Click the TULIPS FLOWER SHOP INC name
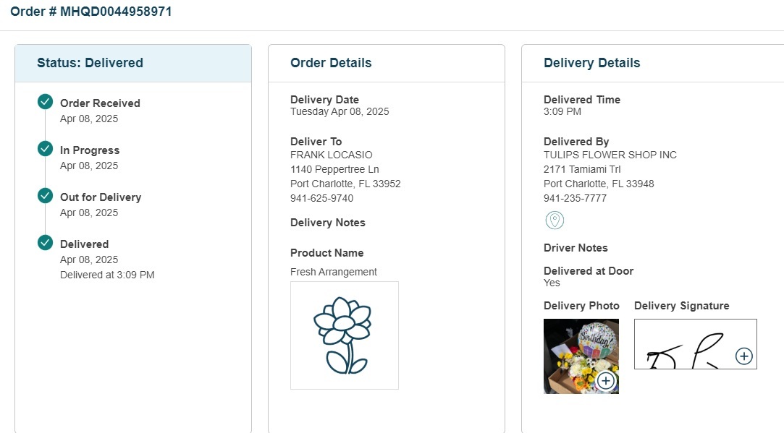This screenshot has width=784, height=433. tap(610, 155)
